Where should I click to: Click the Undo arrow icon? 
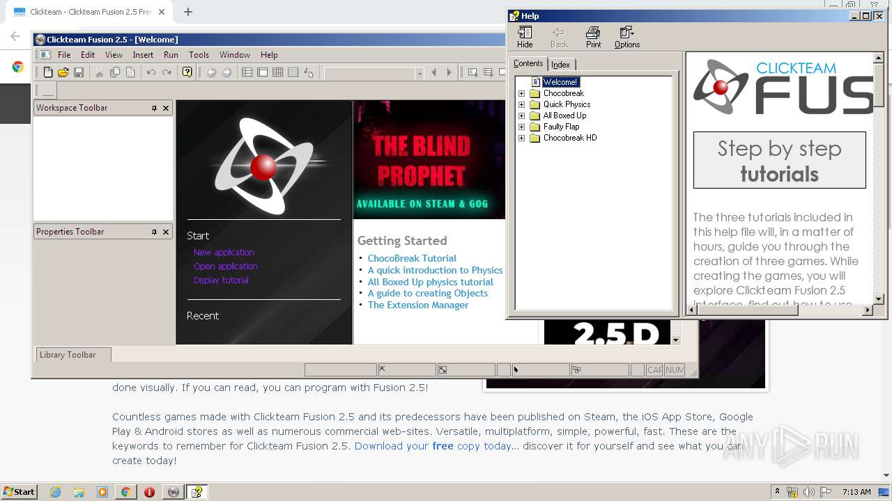coord(151,72)
